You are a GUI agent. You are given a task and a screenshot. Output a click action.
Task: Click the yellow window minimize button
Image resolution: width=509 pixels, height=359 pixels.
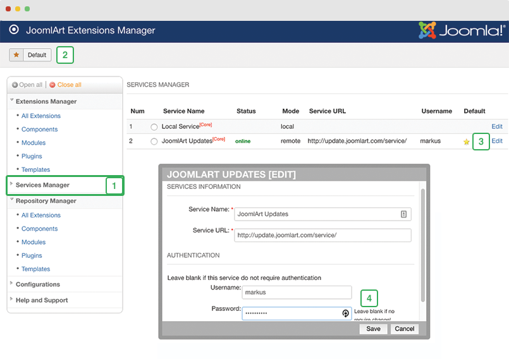(x=18, y=9)
